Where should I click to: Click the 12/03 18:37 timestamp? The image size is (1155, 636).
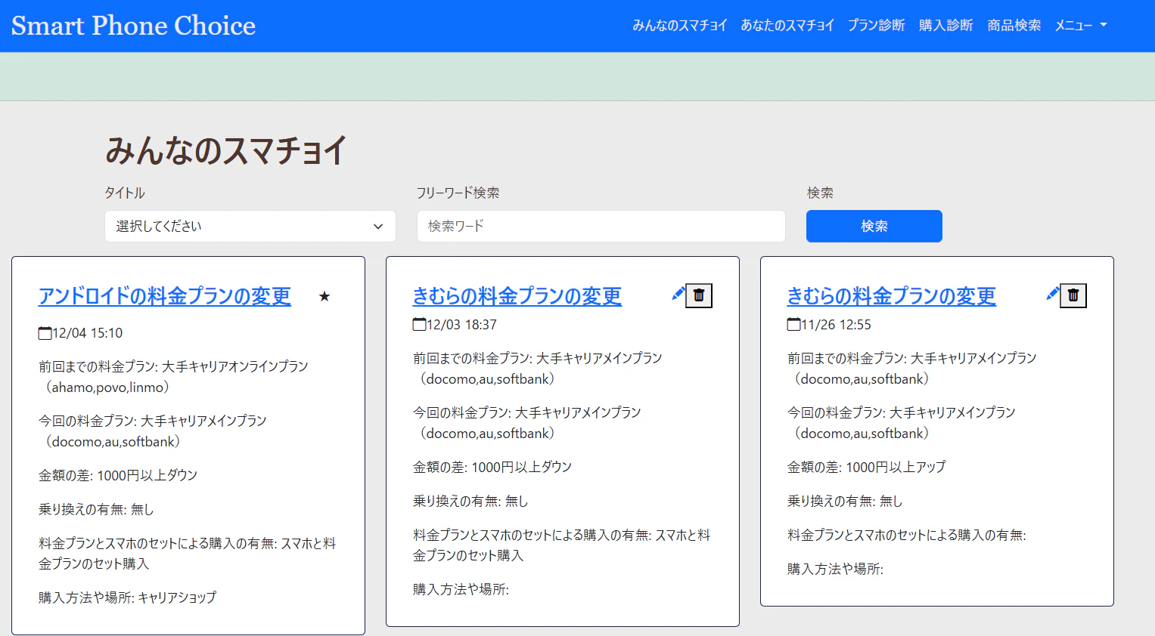(x=461, y=325)
